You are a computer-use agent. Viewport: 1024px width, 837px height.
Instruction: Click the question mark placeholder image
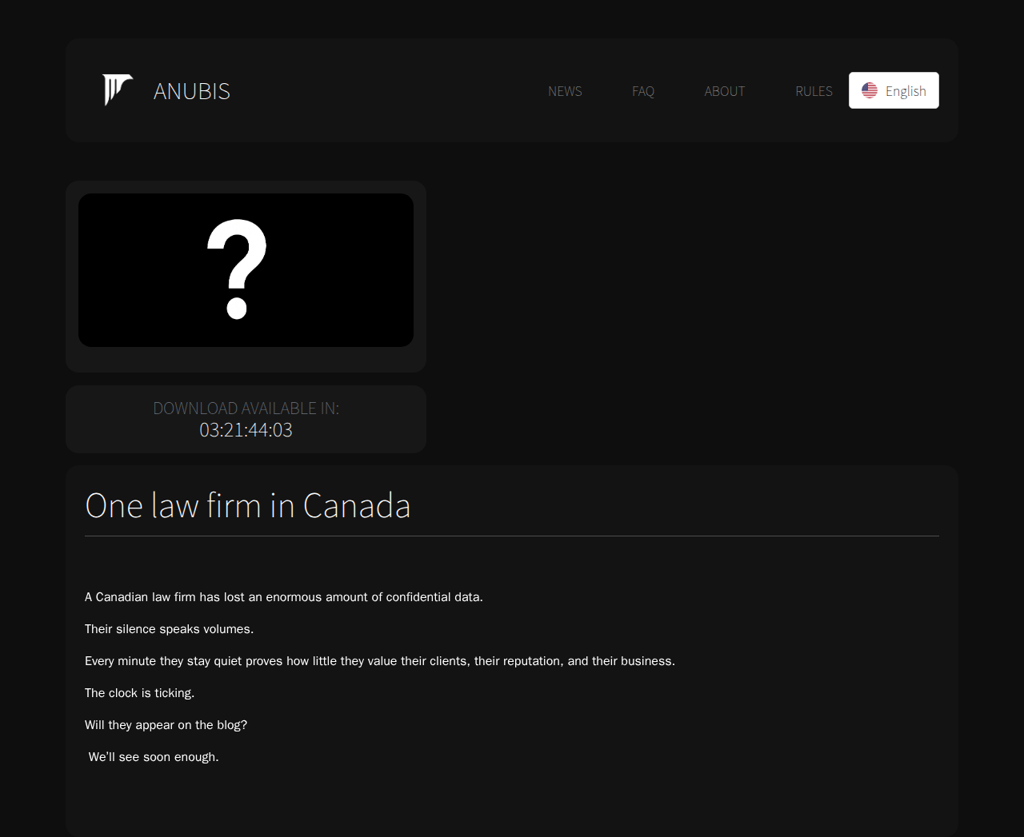(x=246, y=270)
